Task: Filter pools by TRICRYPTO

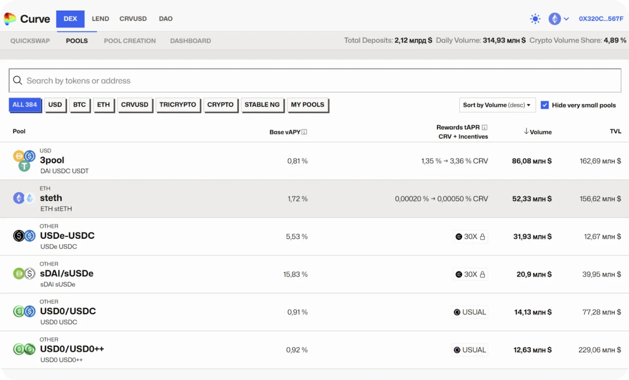Action: pos(178,105)
